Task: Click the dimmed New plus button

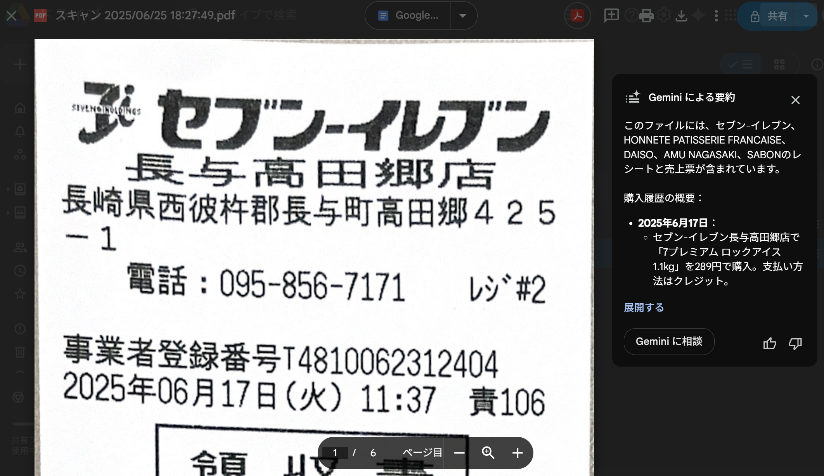Action: [x=20, y=64]
